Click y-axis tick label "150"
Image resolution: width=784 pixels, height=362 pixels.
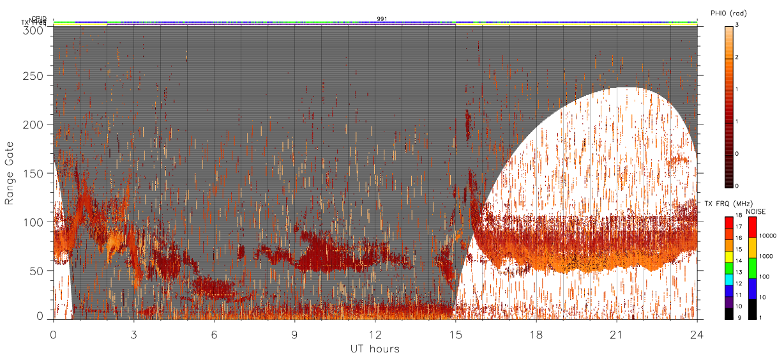(x=34, y=173)
